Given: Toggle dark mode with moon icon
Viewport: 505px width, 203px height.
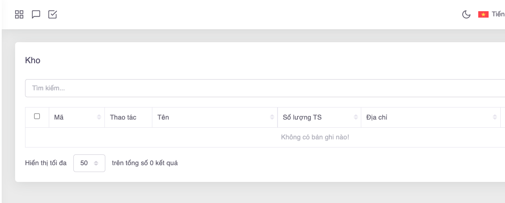Looking at the screenshot, I should coord(466,15).
